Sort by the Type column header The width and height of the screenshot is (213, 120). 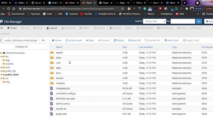(x=174, y=47)
